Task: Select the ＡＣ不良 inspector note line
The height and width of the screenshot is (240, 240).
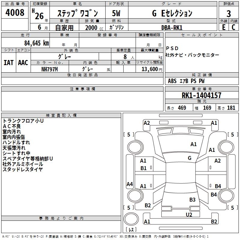Action: [12, 126]
